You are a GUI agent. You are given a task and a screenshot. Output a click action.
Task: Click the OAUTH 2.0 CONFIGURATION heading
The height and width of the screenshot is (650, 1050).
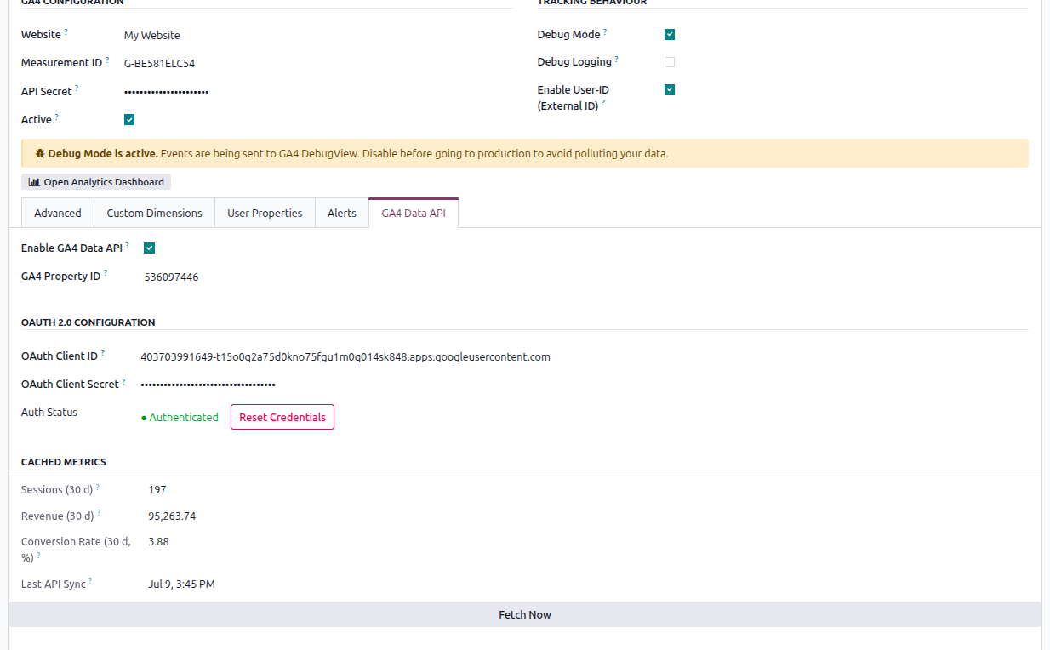click(88, 322)
